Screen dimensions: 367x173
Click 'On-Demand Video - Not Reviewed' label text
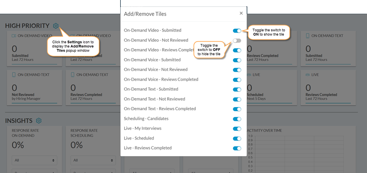[x=156, y=40]
